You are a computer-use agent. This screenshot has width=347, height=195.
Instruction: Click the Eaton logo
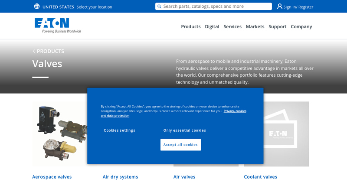pyautogui.click(x=58, y=26)
